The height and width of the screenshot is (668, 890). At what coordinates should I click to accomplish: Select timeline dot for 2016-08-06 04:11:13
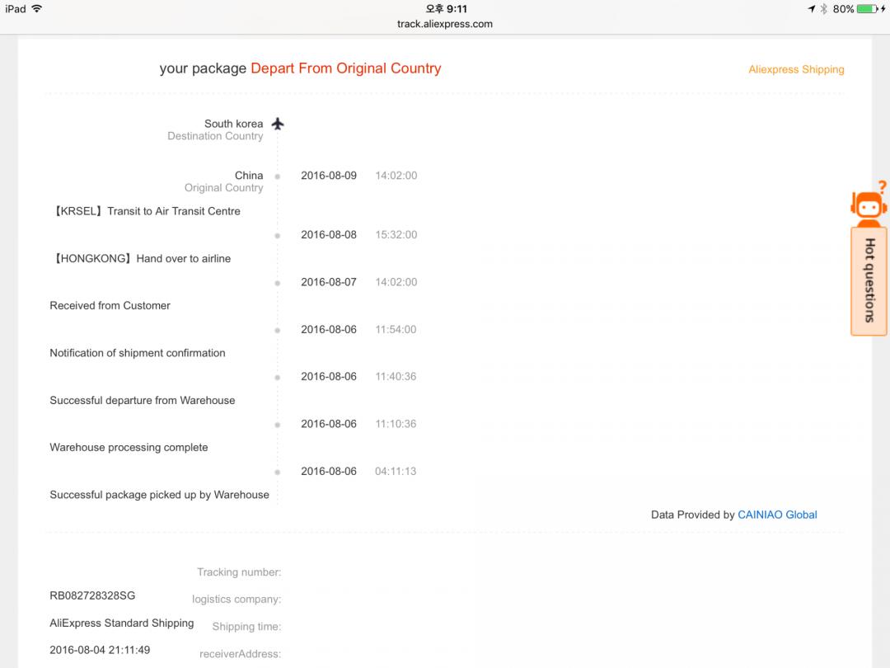(278, 472)
